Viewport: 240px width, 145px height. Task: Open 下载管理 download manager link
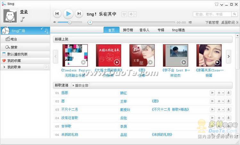(x=212, y=22)
